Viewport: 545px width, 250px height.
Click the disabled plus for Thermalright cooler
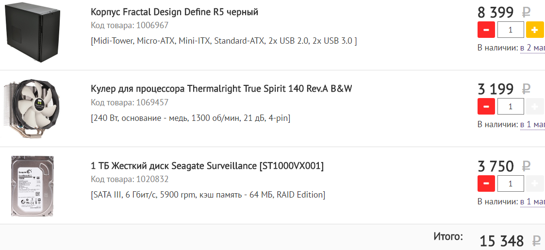[x=535, y=106]
